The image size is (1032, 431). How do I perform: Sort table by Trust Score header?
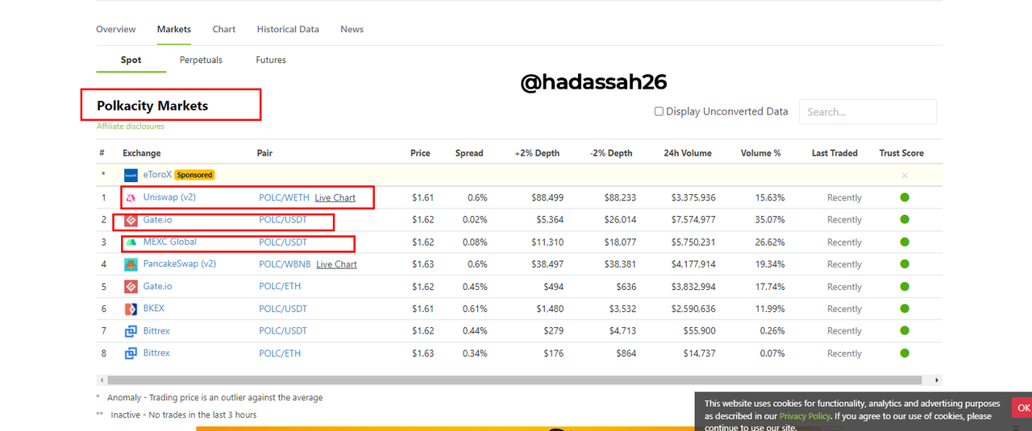(x=901, y=153)
